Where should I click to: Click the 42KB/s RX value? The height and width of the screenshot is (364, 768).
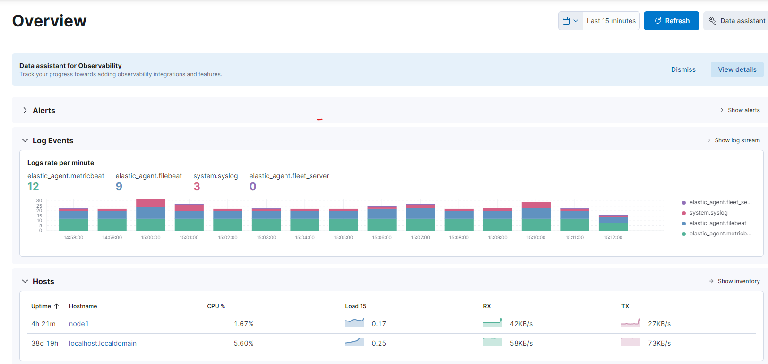(x=521, y=324)
